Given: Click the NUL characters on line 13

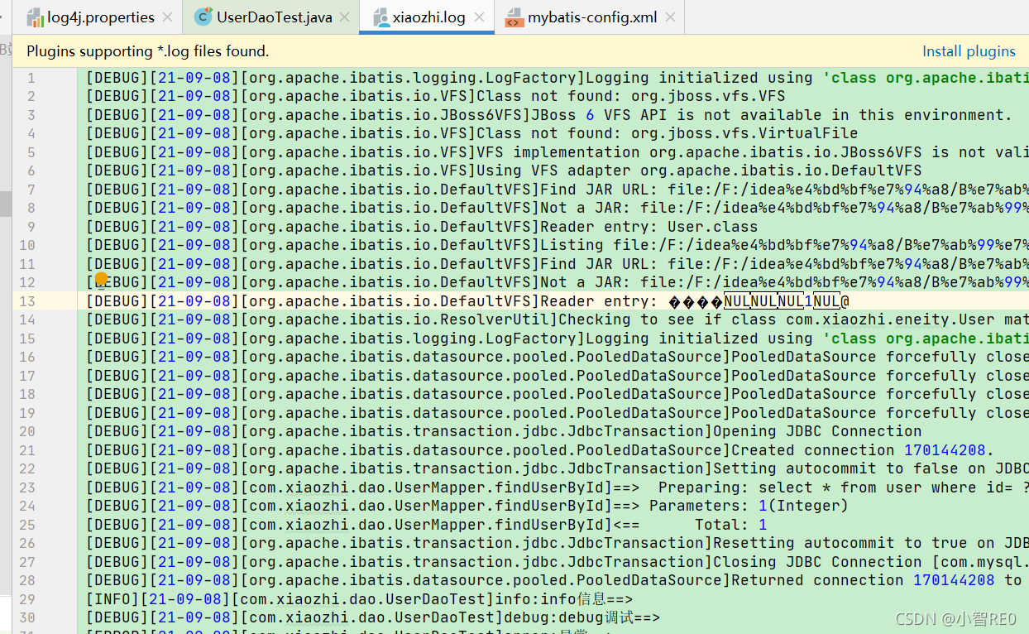Looking at the screenshot, I should point(782,301).
